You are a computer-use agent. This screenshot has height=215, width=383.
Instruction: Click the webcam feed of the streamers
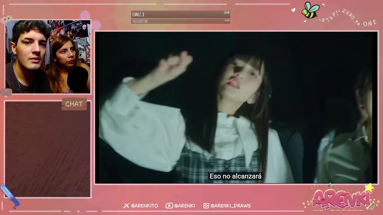tap(48, 57)
